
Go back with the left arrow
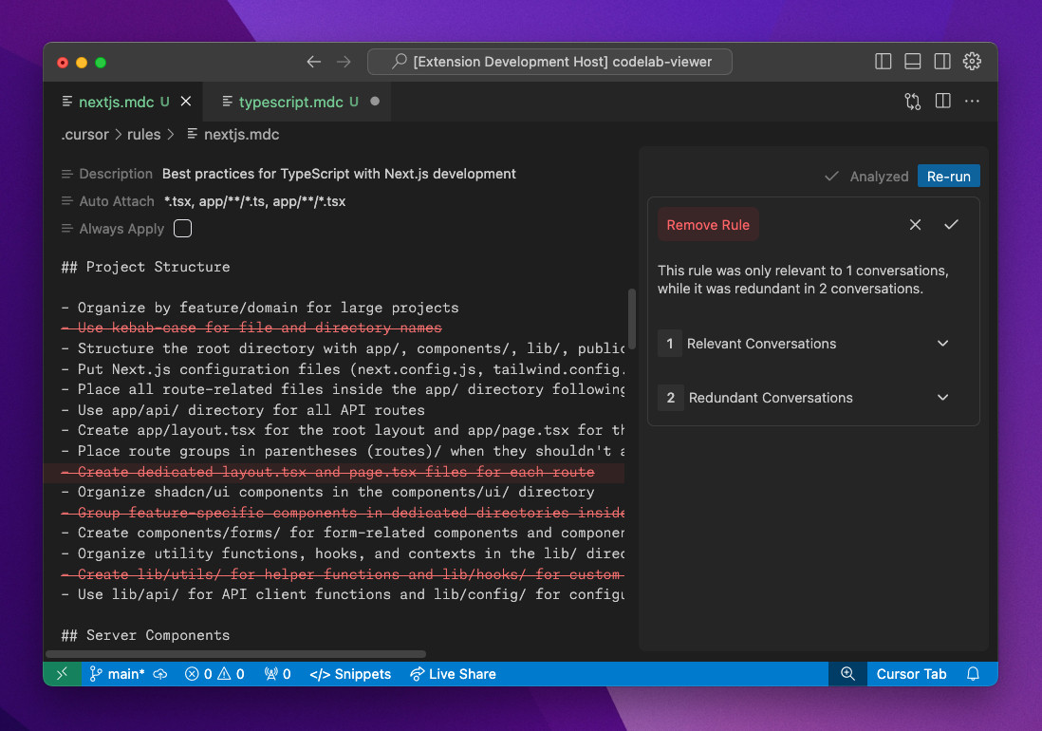click(x=314, y=62)
